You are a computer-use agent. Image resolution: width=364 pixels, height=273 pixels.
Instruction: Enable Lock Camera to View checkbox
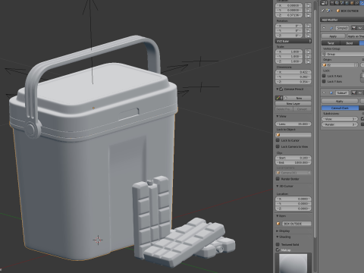(278, 146)
